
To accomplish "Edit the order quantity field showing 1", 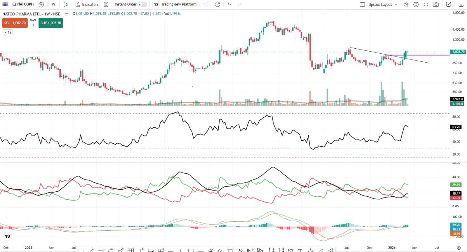I will pos(33,25).
